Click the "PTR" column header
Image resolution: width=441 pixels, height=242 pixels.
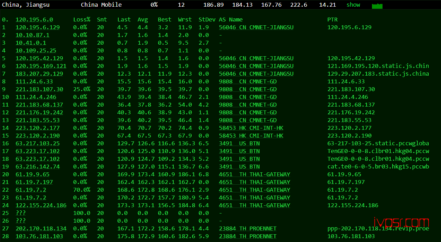point(333,20)
